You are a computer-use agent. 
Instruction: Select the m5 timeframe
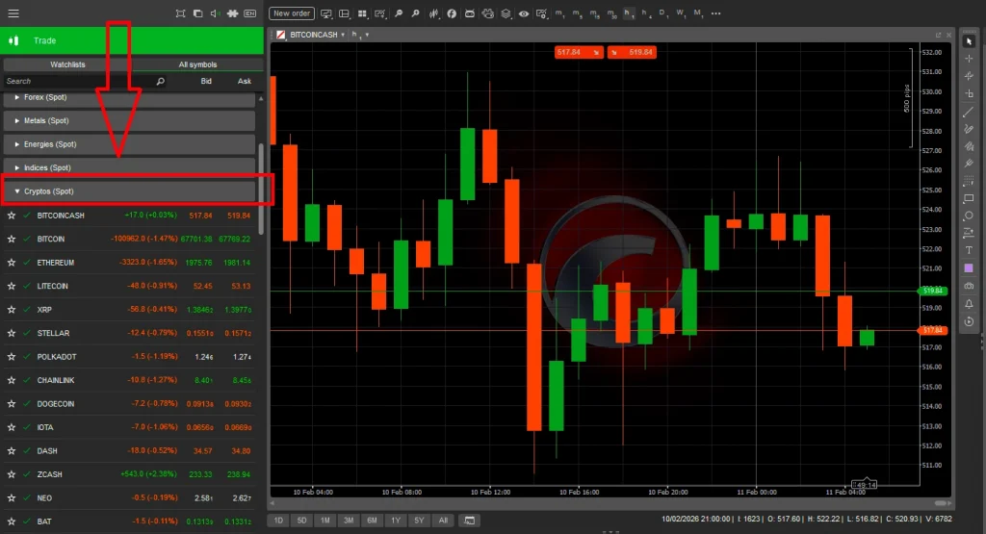coord(577,13)
